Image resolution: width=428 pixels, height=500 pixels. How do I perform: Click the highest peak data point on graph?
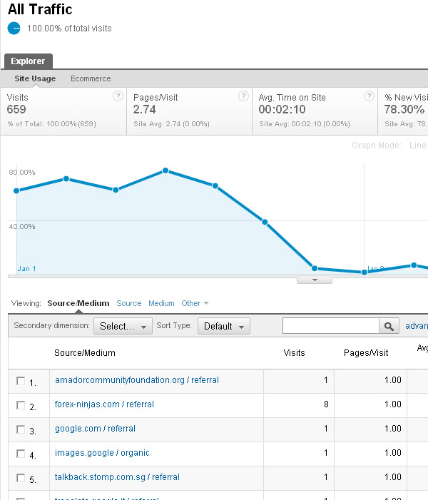(x=165, y=171)
